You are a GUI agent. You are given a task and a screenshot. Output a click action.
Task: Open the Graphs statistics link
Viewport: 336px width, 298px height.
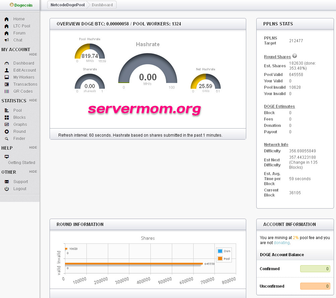[20, 125]
